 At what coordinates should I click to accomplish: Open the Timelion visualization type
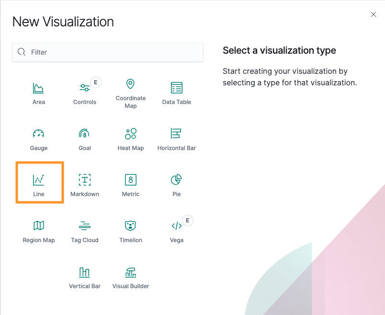131,232
